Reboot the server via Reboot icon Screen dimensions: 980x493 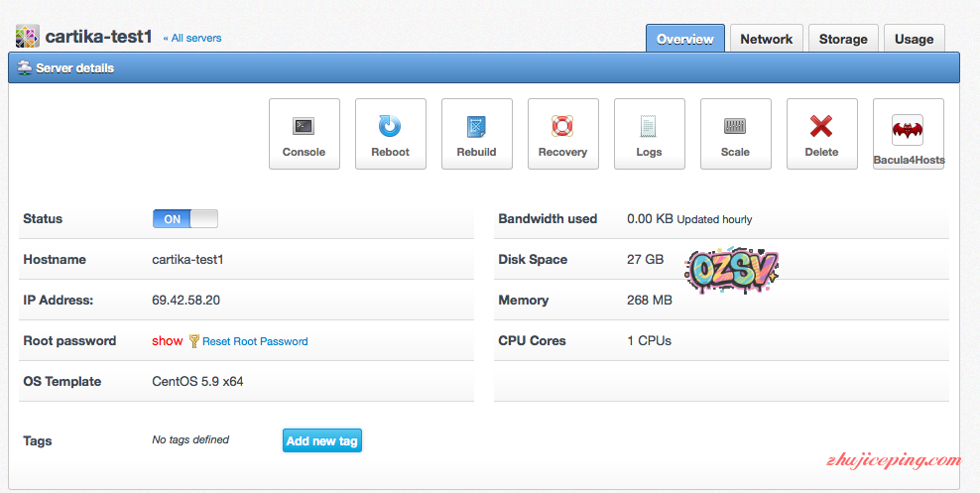click(390, 134)
